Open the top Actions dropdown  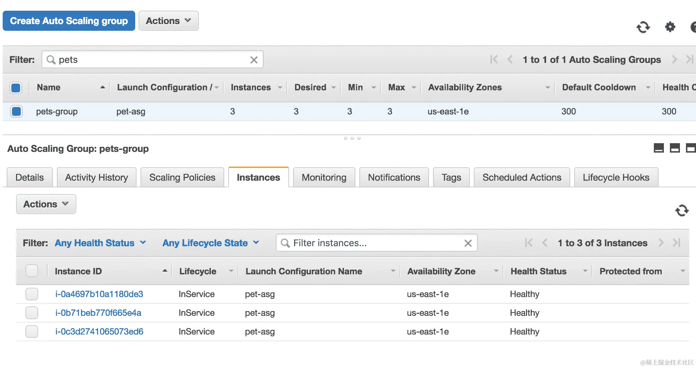[168, 21]
